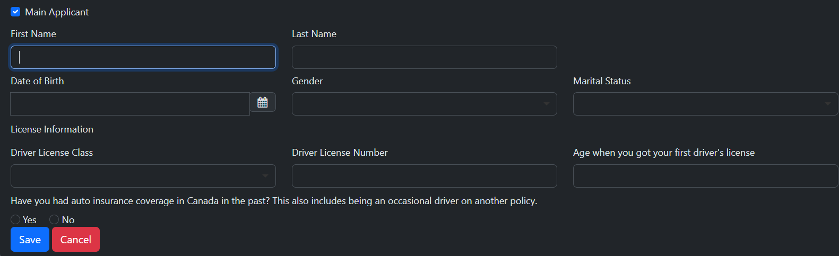Viewport: 839px width, 256px height.
Task: Cancel the applicant form
Action: click(76, 240)
